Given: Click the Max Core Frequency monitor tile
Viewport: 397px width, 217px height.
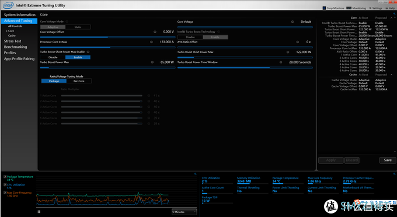Looking at the screenshot, I should pos(323,180).
